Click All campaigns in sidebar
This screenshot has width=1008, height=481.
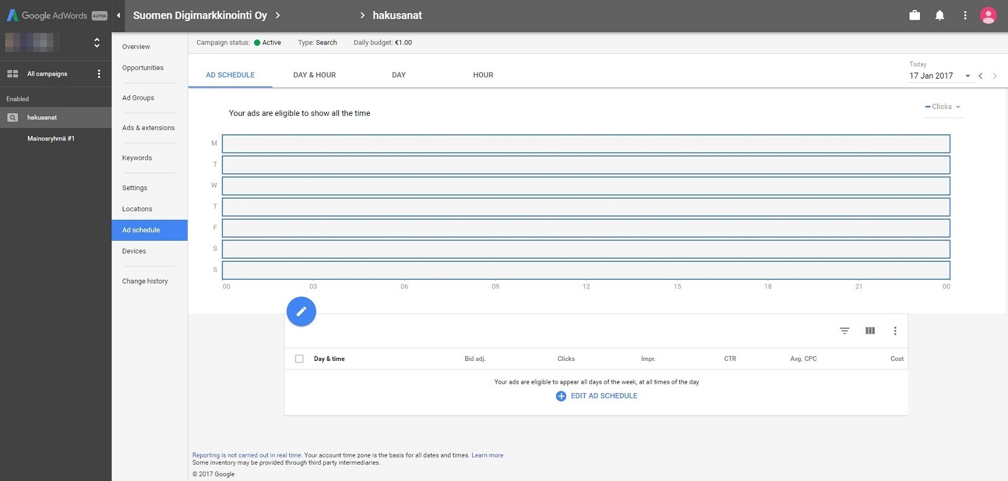click(47, 74)
